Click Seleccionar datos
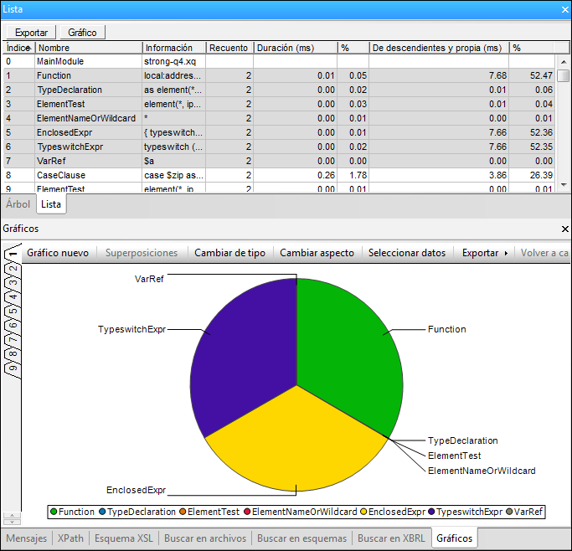 tap(407, 252)
